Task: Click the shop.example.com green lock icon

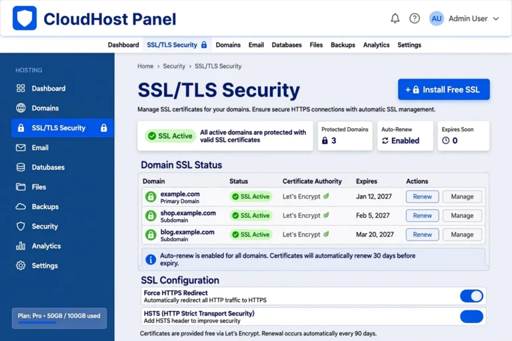Action: click(x=151, y=216)
